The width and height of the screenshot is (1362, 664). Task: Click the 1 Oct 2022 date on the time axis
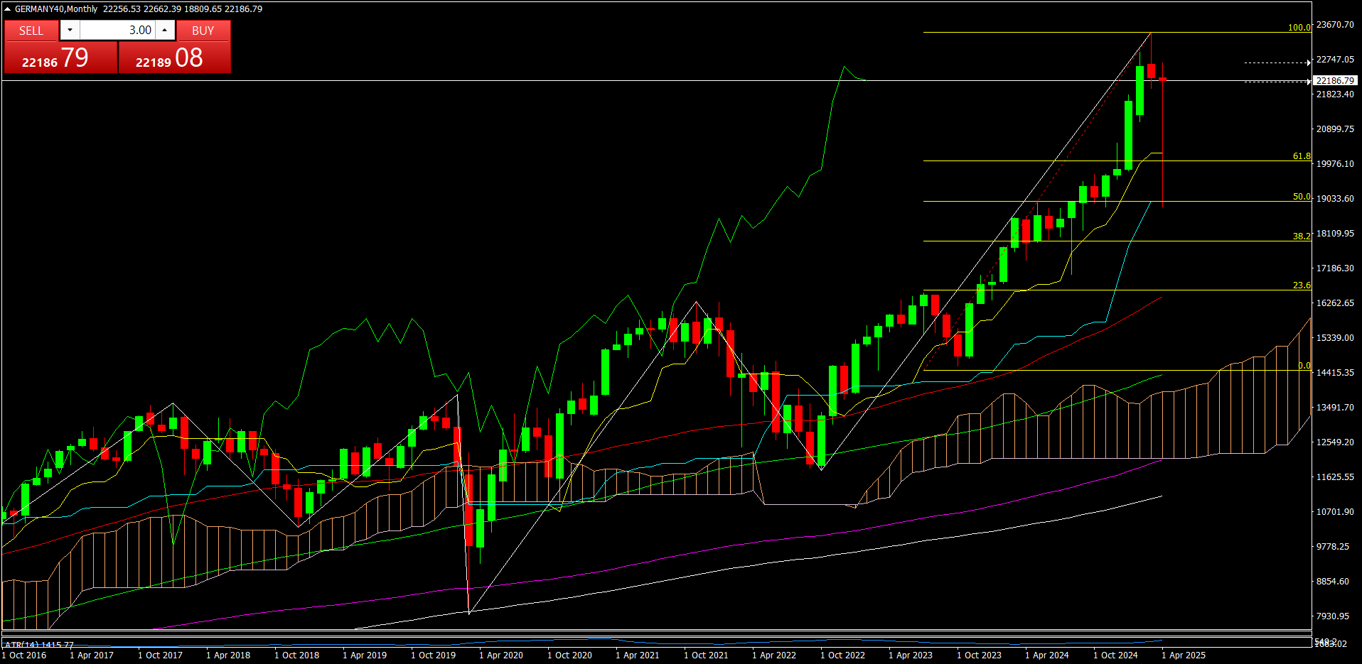pyautogui.click(x=842, y=655)
